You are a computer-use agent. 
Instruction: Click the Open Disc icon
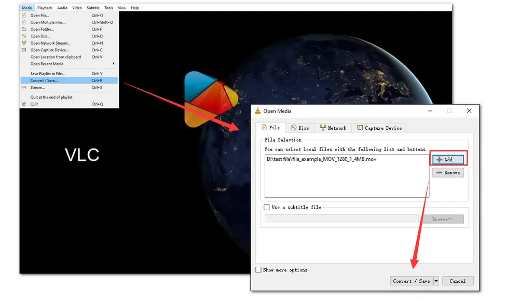click(x=24, y=36)
